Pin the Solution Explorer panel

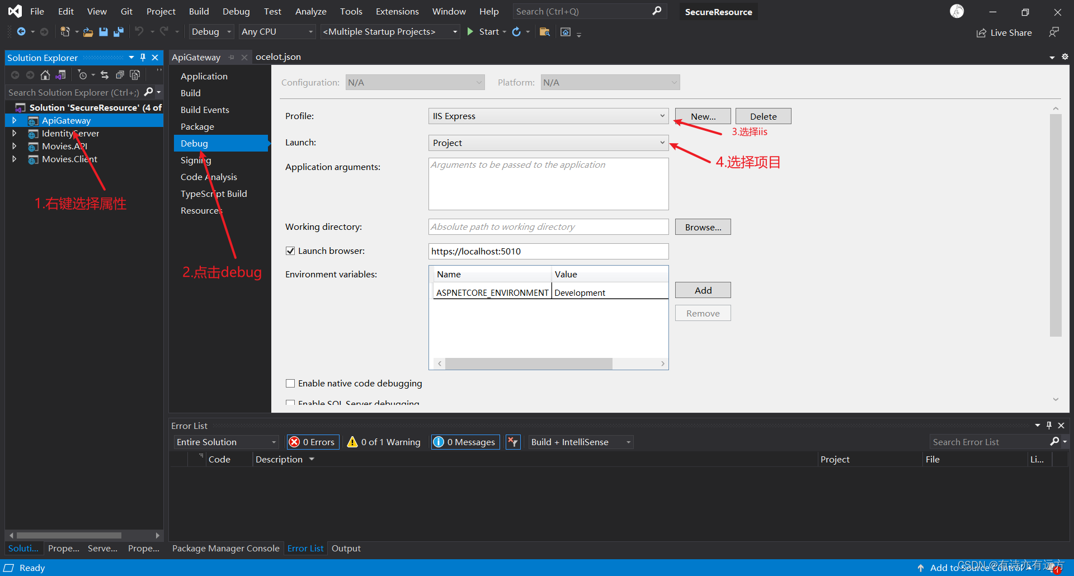tap(143, 58)
